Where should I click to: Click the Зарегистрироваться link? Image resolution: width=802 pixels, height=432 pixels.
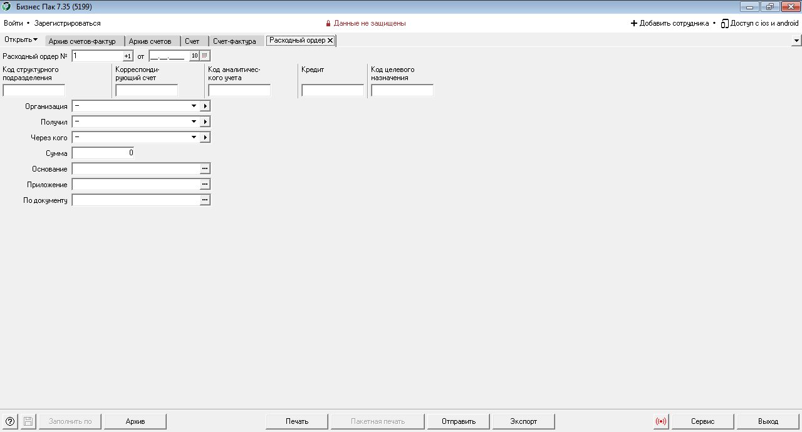pos(67,23)
